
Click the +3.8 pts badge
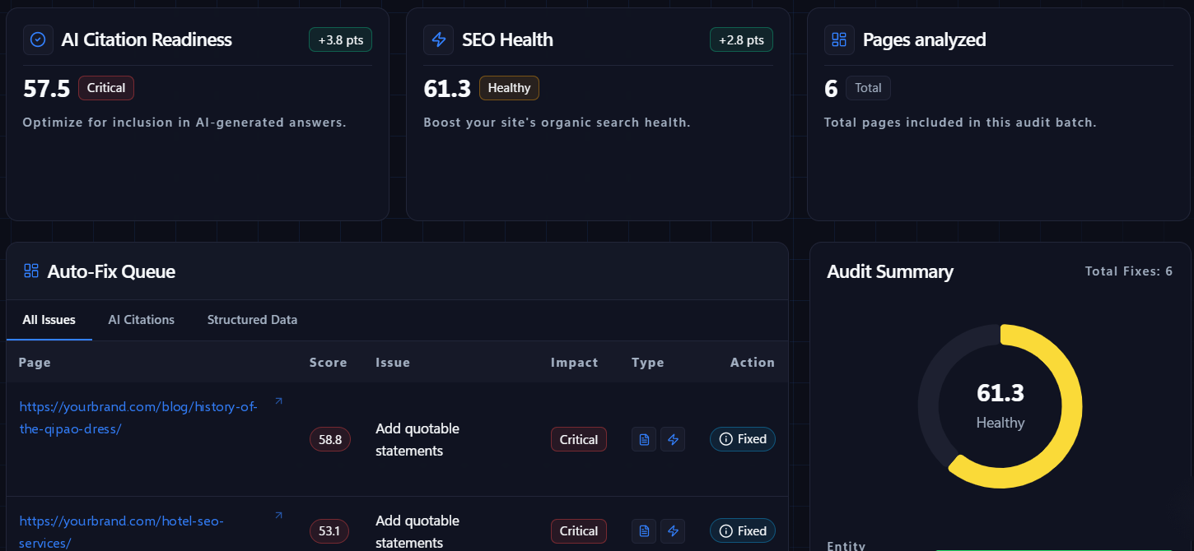coord(340,40)
